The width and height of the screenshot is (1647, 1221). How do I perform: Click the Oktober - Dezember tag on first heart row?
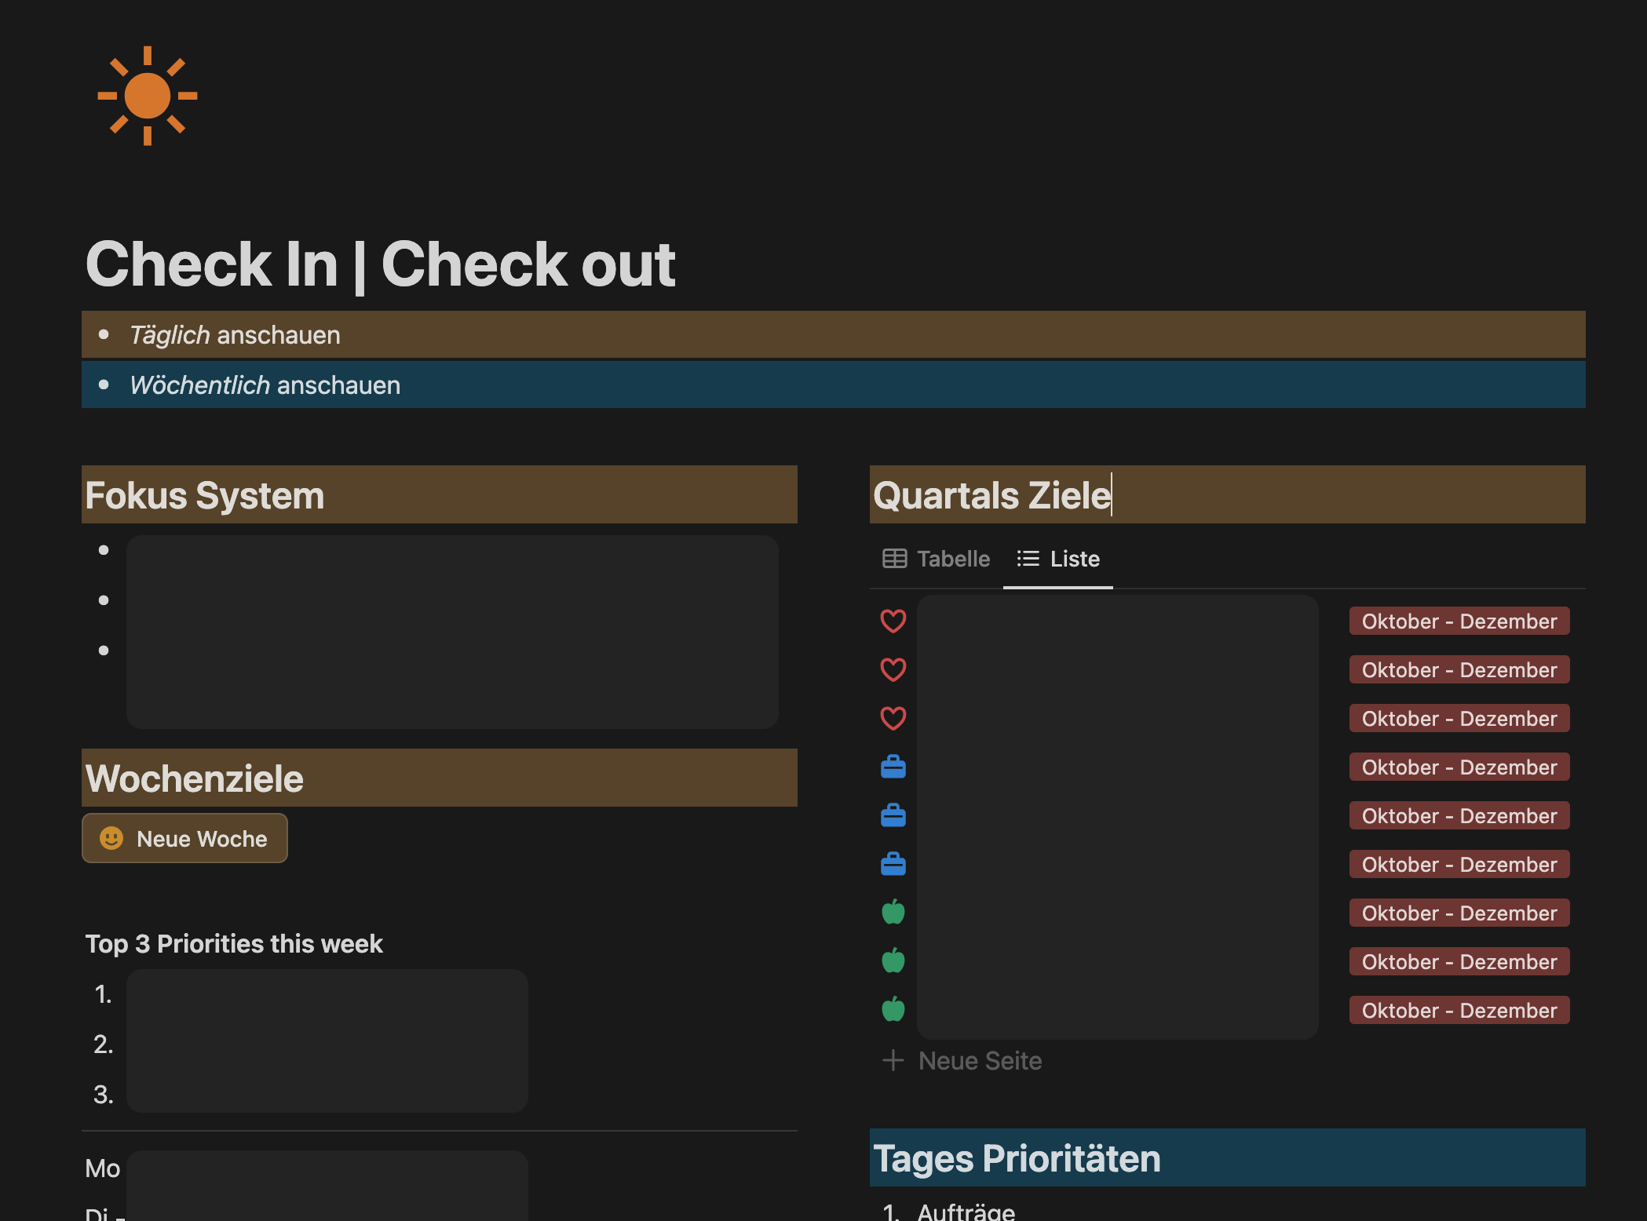(1459, 621)
